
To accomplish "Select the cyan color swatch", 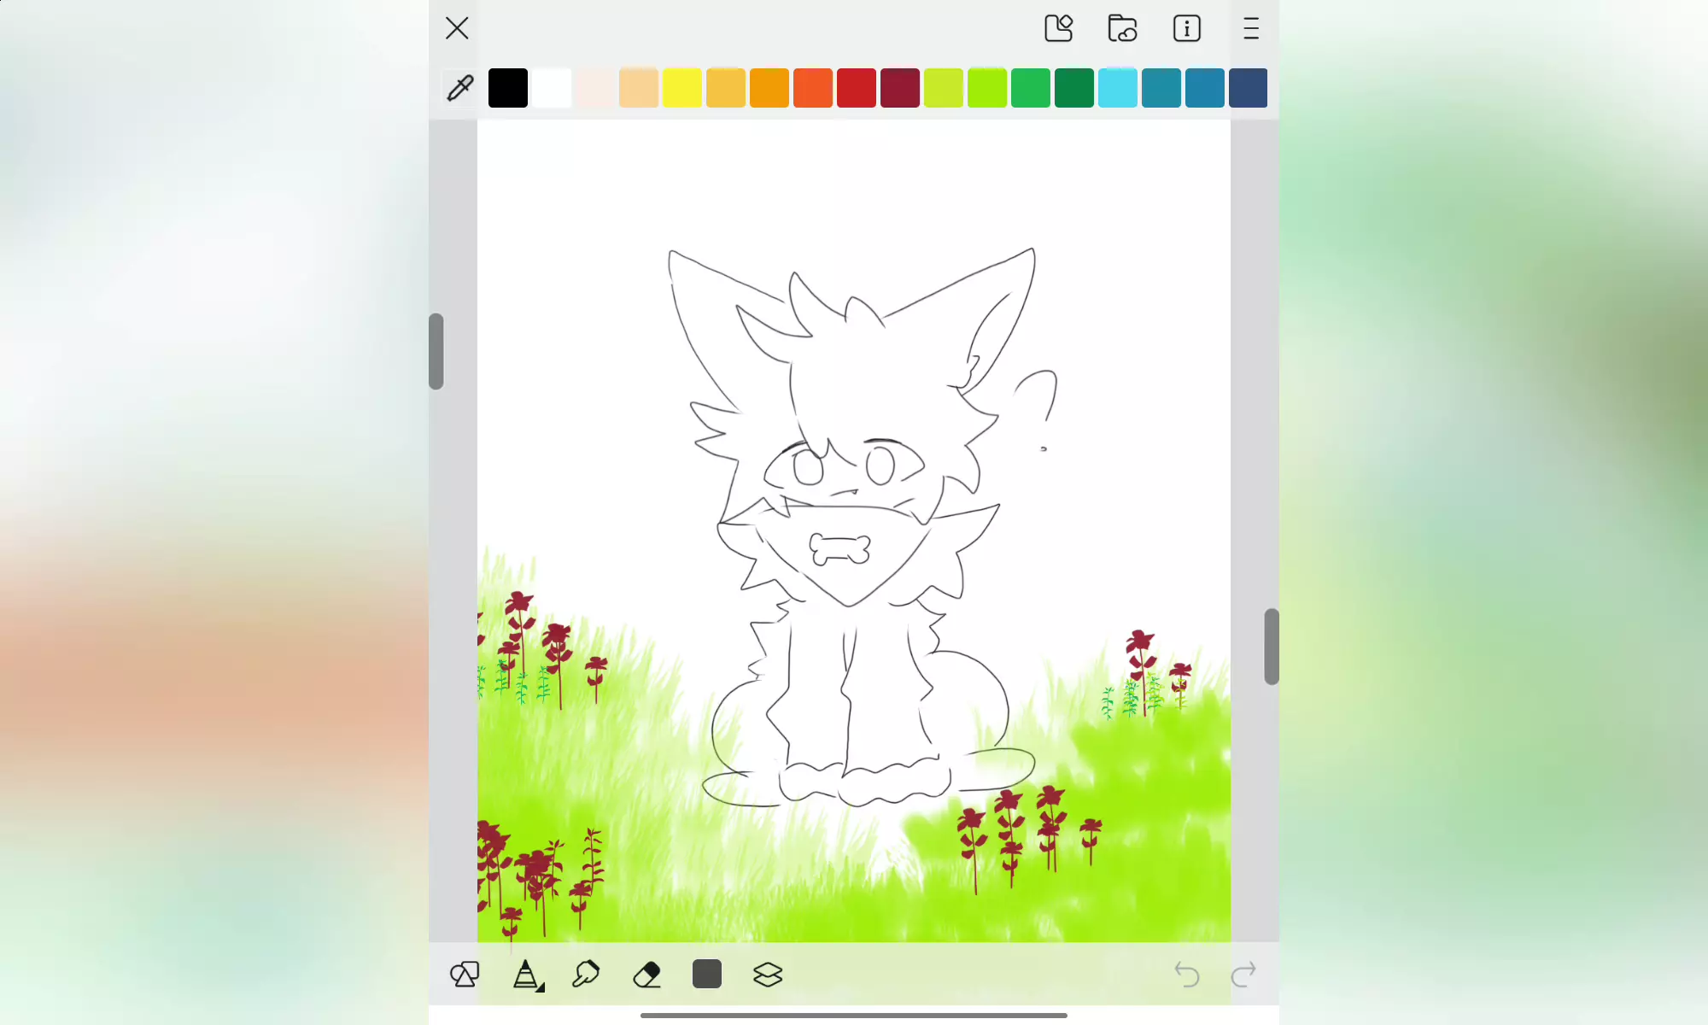I will click(x=1118, y=88).
